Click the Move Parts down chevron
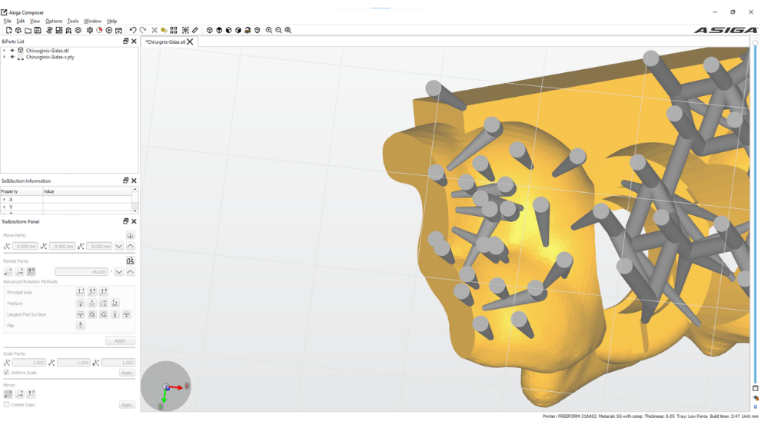 (x=119, y=246)
